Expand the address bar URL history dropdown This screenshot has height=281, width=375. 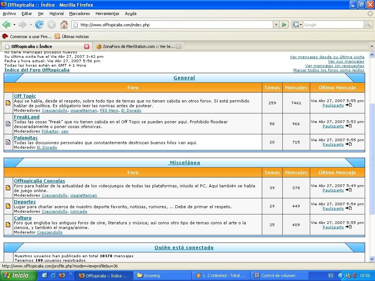point(276,25)
